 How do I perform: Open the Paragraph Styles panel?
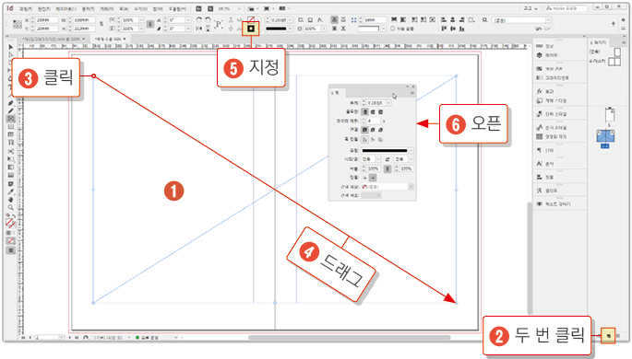552,114
